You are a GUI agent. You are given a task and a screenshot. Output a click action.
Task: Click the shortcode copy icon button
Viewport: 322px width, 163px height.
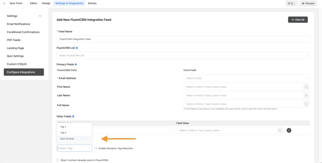[291, 3]
